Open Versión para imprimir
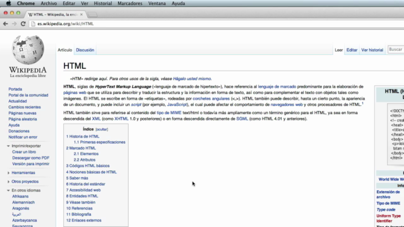 click(x=31, y=164)
